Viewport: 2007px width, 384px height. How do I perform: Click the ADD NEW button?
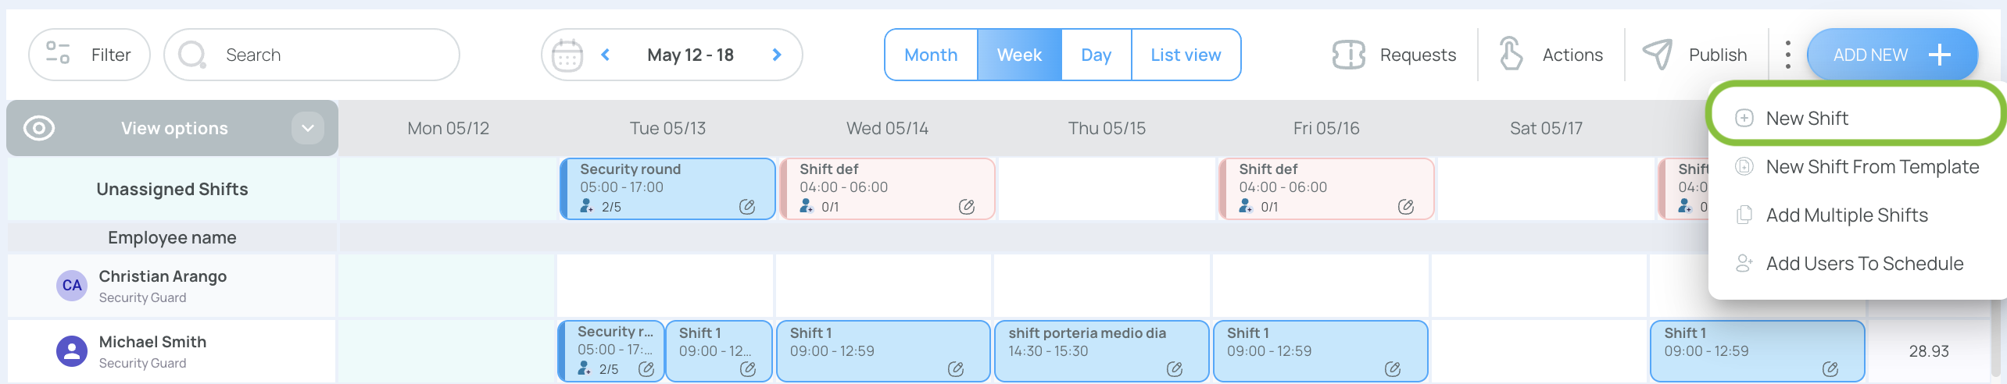click(1892, 55)
